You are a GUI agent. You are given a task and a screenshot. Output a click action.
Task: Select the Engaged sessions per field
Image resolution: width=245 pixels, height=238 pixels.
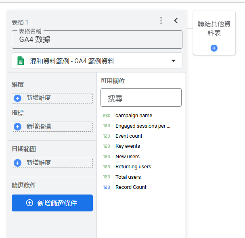pos(142,126)
